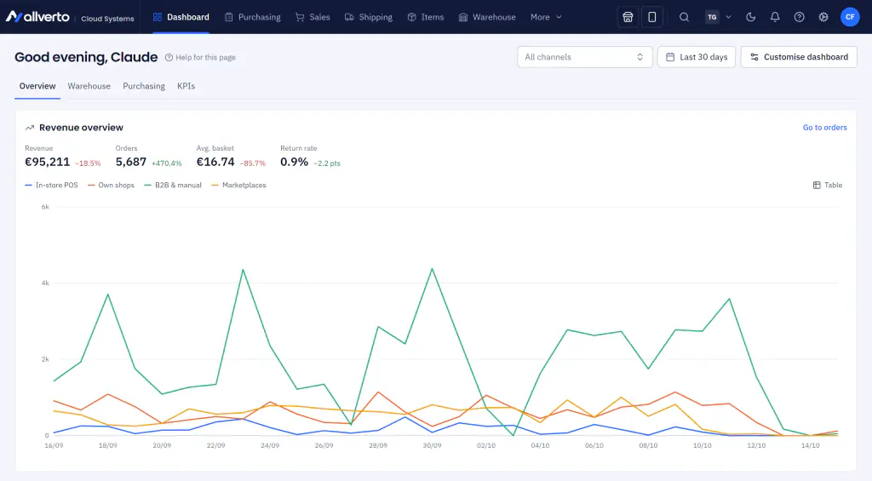Click Customise dashboard button
The width and height of the screenshot is (872, 481).
pyautogui.click(x=799, y=57)
